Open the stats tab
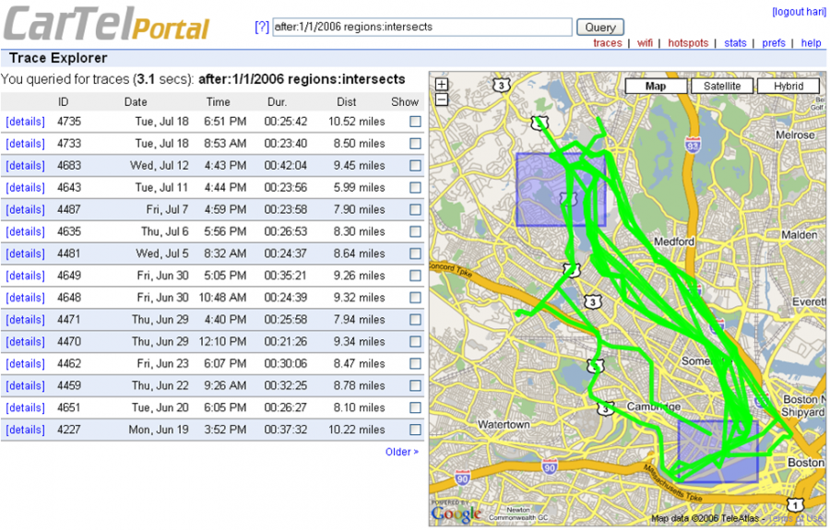830x530 pixels. point(735,42)
